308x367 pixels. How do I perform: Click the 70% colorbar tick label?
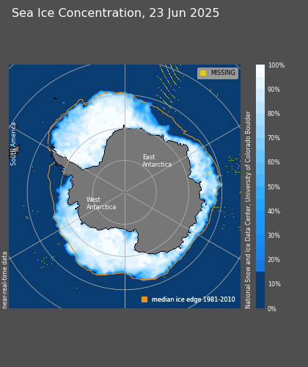(x=274, y=138)
